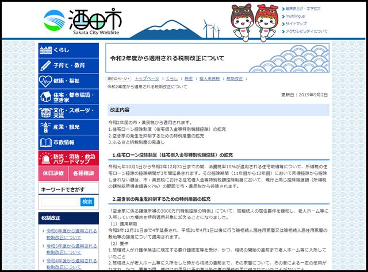Click the 改正内容 section heading
Viewport: 368px width, 272px height.
click(218, 110)
